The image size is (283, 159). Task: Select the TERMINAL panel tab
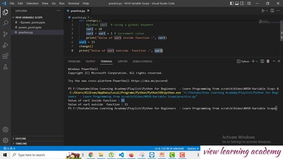point(106,61)
